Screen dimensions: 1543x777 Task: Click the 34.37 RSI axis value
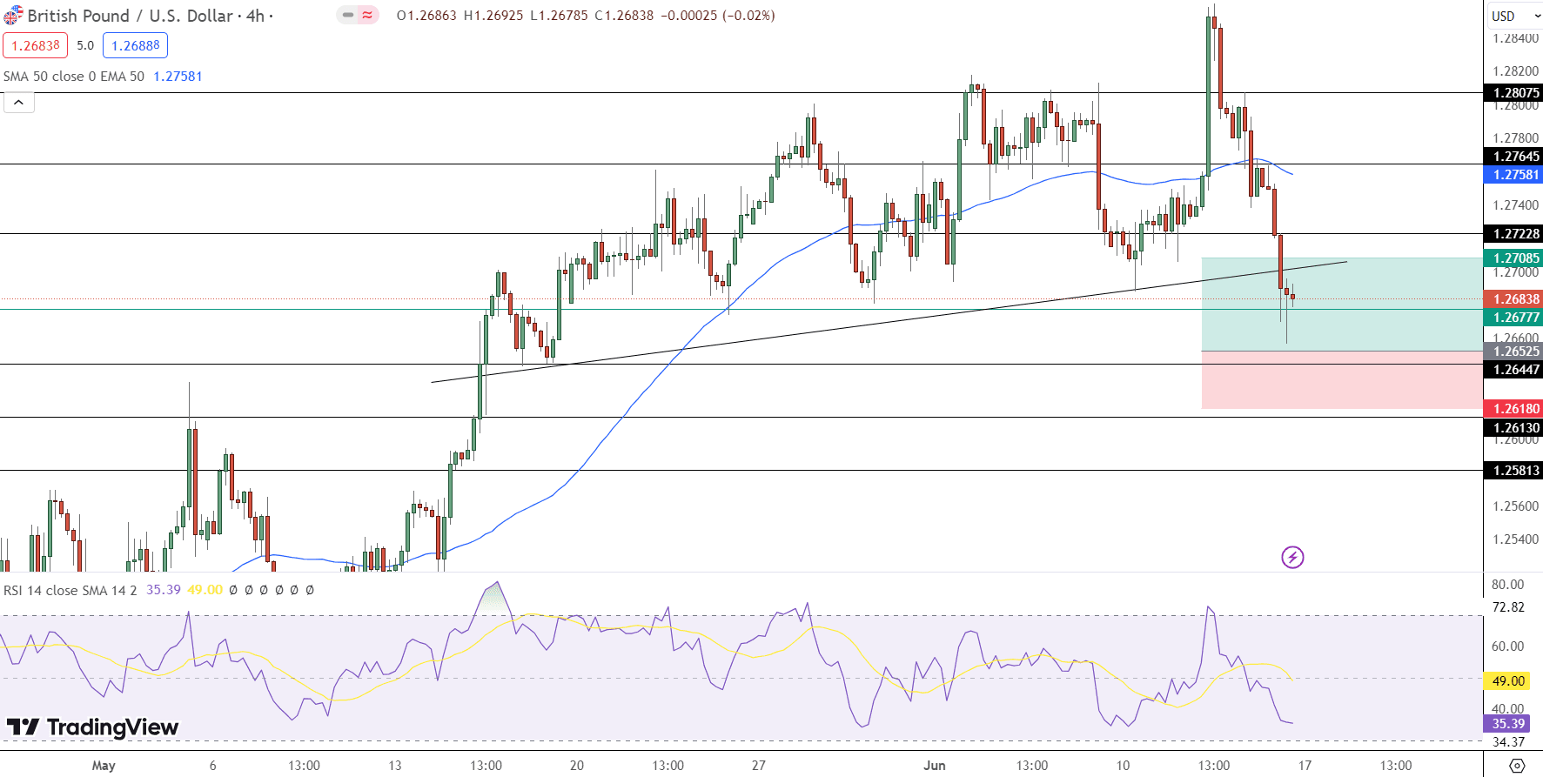1508,742
